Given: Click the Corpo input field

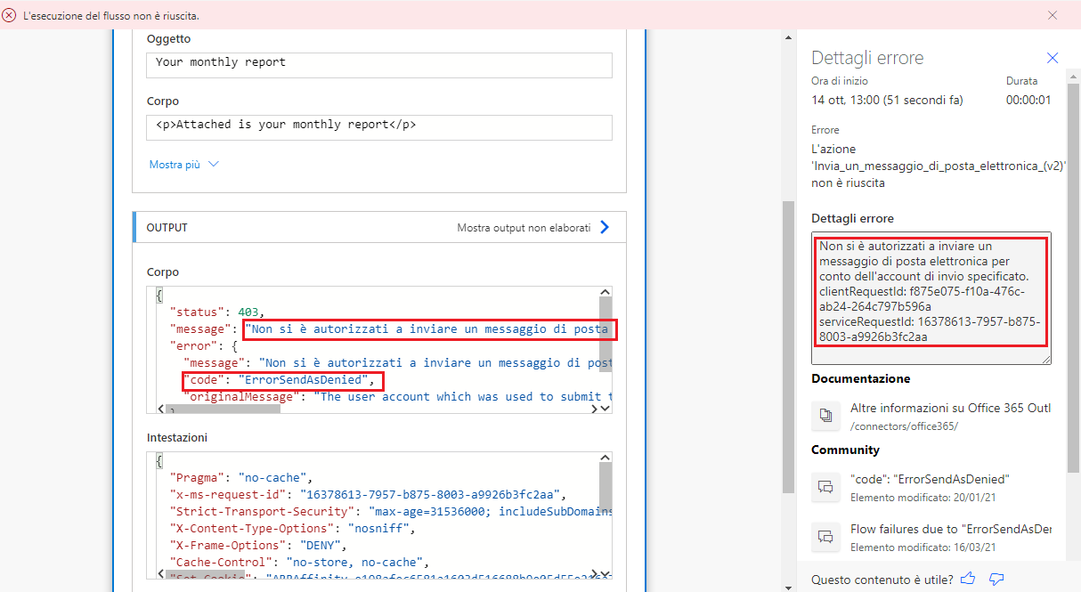Looking at the screenshot, I should pyautogui.click(x=379, y=127).
